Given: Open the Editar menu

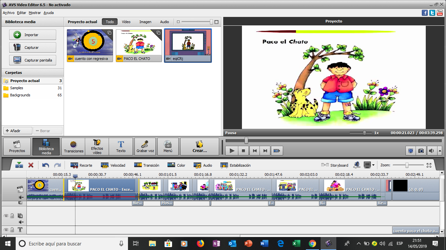Looking at the screenshot, I should pos(22,13).
